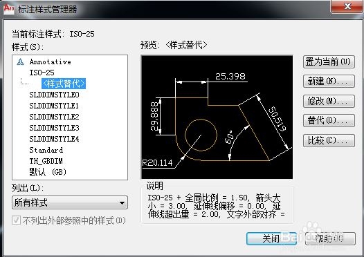Click the dimension style preview image
This screenshot has width=364, height=257.
217,117
